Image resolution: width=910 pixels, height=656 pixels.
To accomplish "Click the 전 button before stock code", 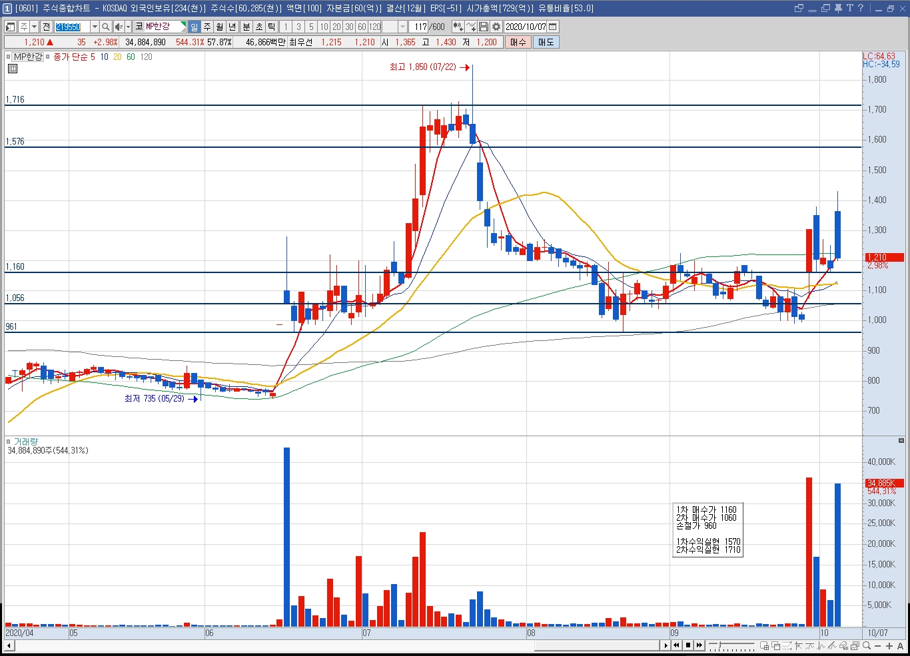I will 46,27.
